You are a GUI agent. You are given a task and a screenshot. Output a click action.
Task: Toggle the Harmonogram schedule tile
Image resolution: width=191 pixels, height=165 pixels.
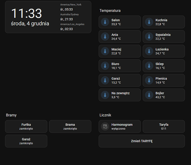120,126
